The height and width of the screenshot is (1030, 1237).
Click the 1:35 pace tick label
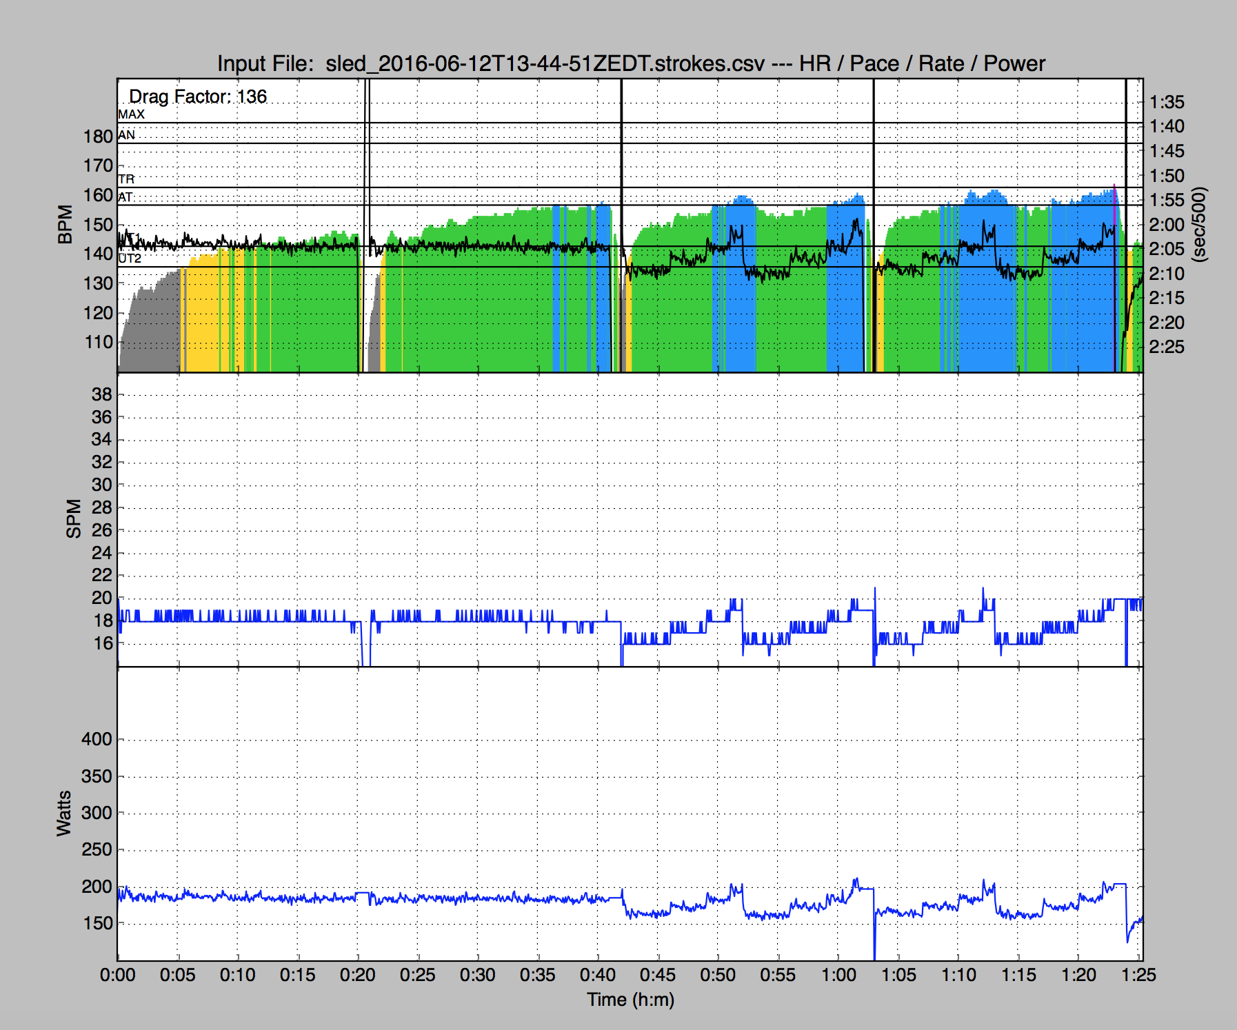(1167, 102)
